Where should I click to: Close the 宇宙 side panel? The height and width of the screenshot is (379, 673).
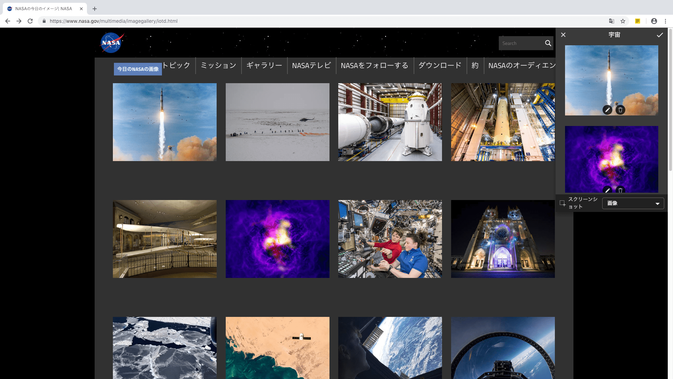[x=563, y=35]
